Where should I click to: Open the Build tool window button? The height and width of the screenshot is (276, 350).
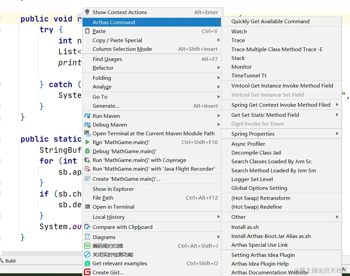8,261
